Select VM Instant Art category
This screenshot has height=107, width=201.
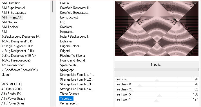[12, 17]
